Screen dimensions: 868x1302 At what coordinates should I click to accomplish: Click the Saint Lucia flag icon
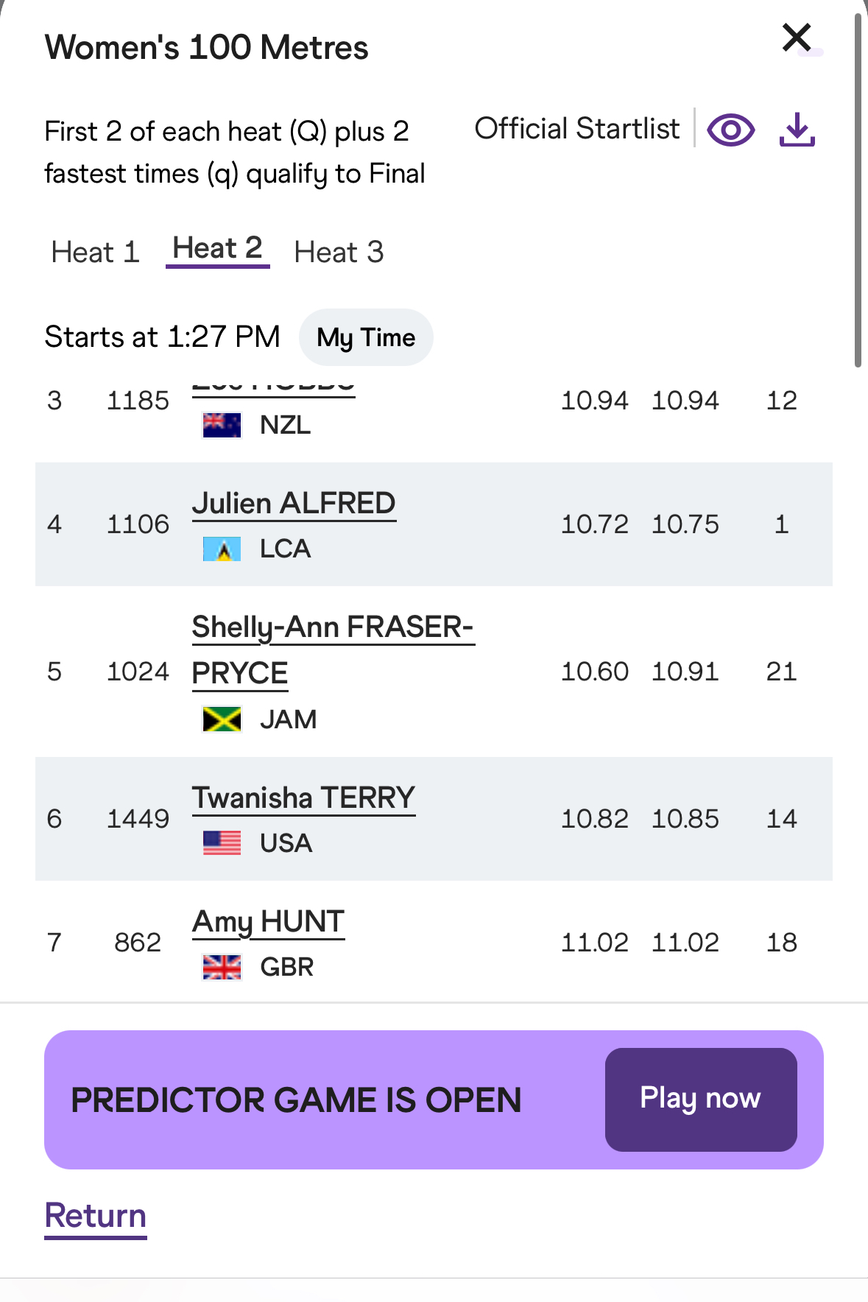click(222, 549)
